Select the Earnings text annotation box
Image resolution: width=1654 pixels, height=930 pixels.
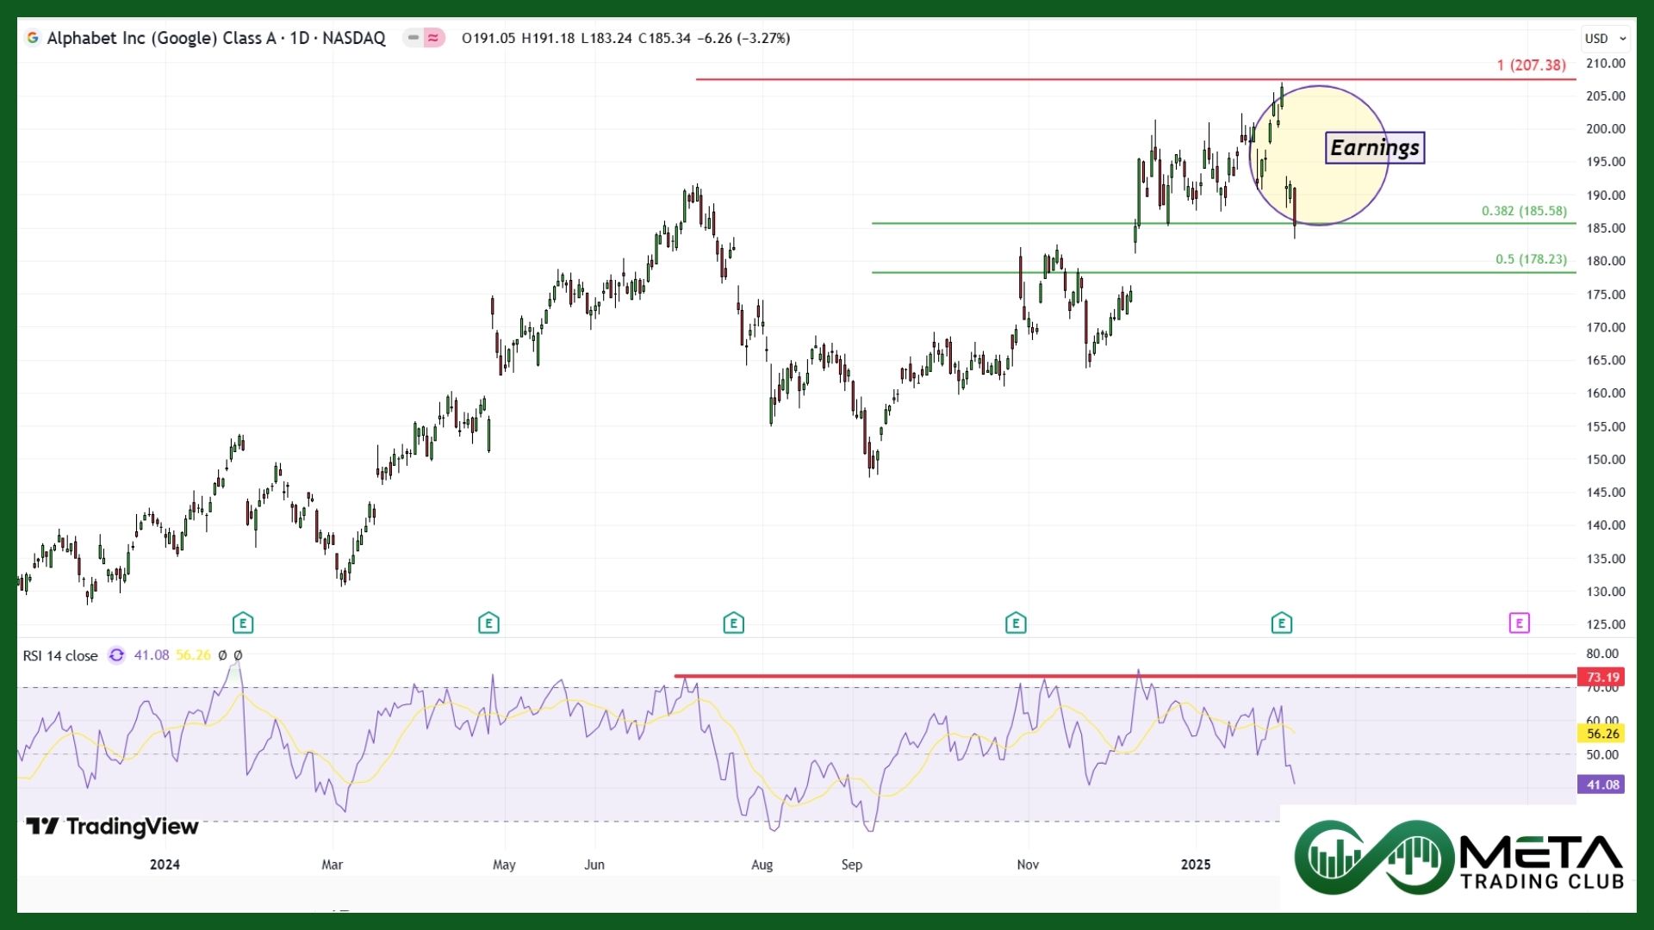[x=1375, y=148]
